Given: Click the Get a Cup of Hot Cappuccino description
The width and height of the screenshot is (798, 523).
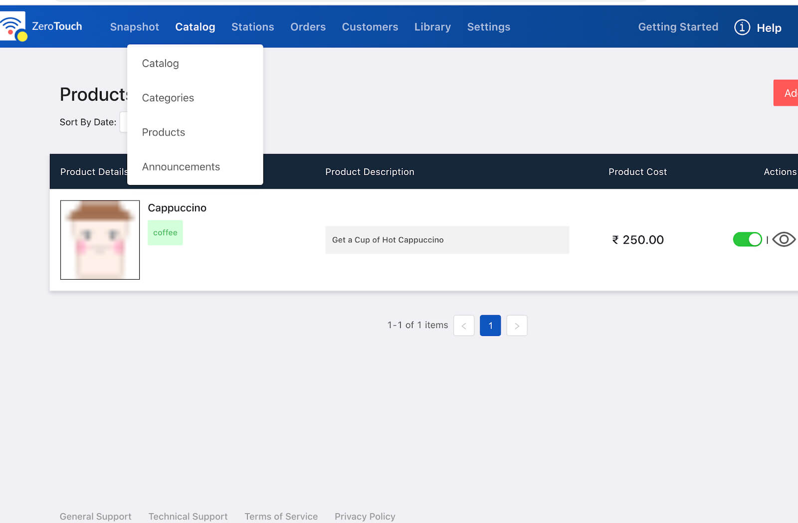Looking at the screenshot, I should (x=447, y=240).
